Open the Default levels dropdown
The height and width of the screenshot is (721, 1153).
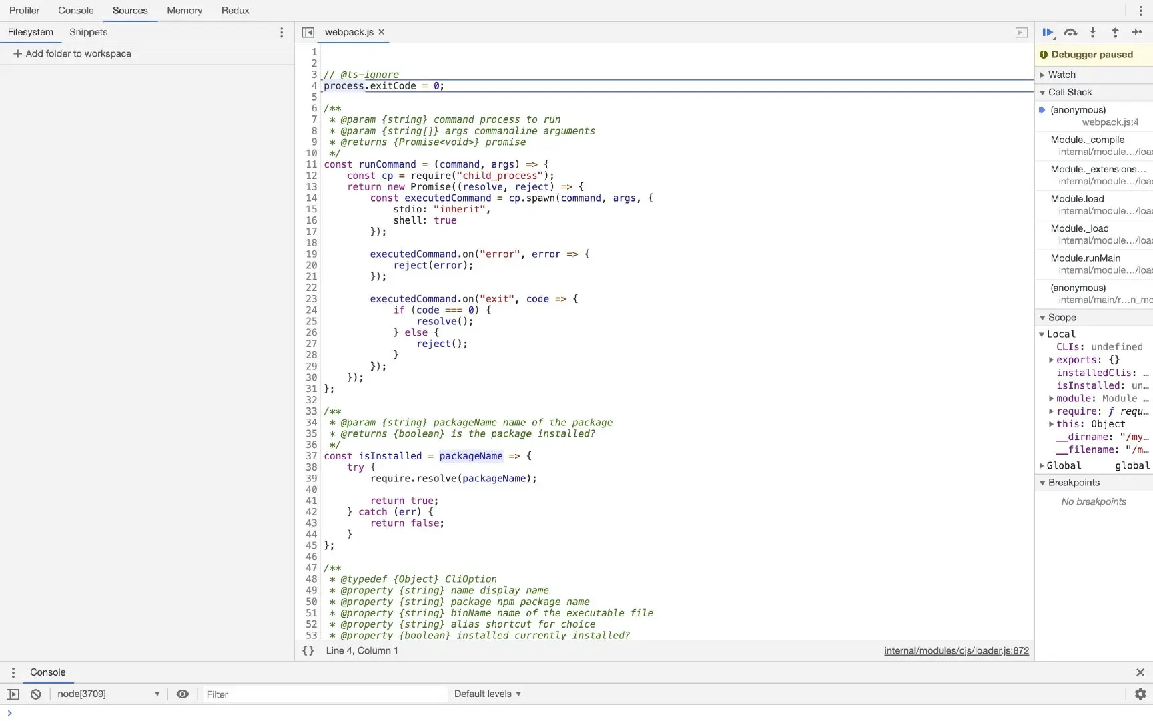[488, 694]
